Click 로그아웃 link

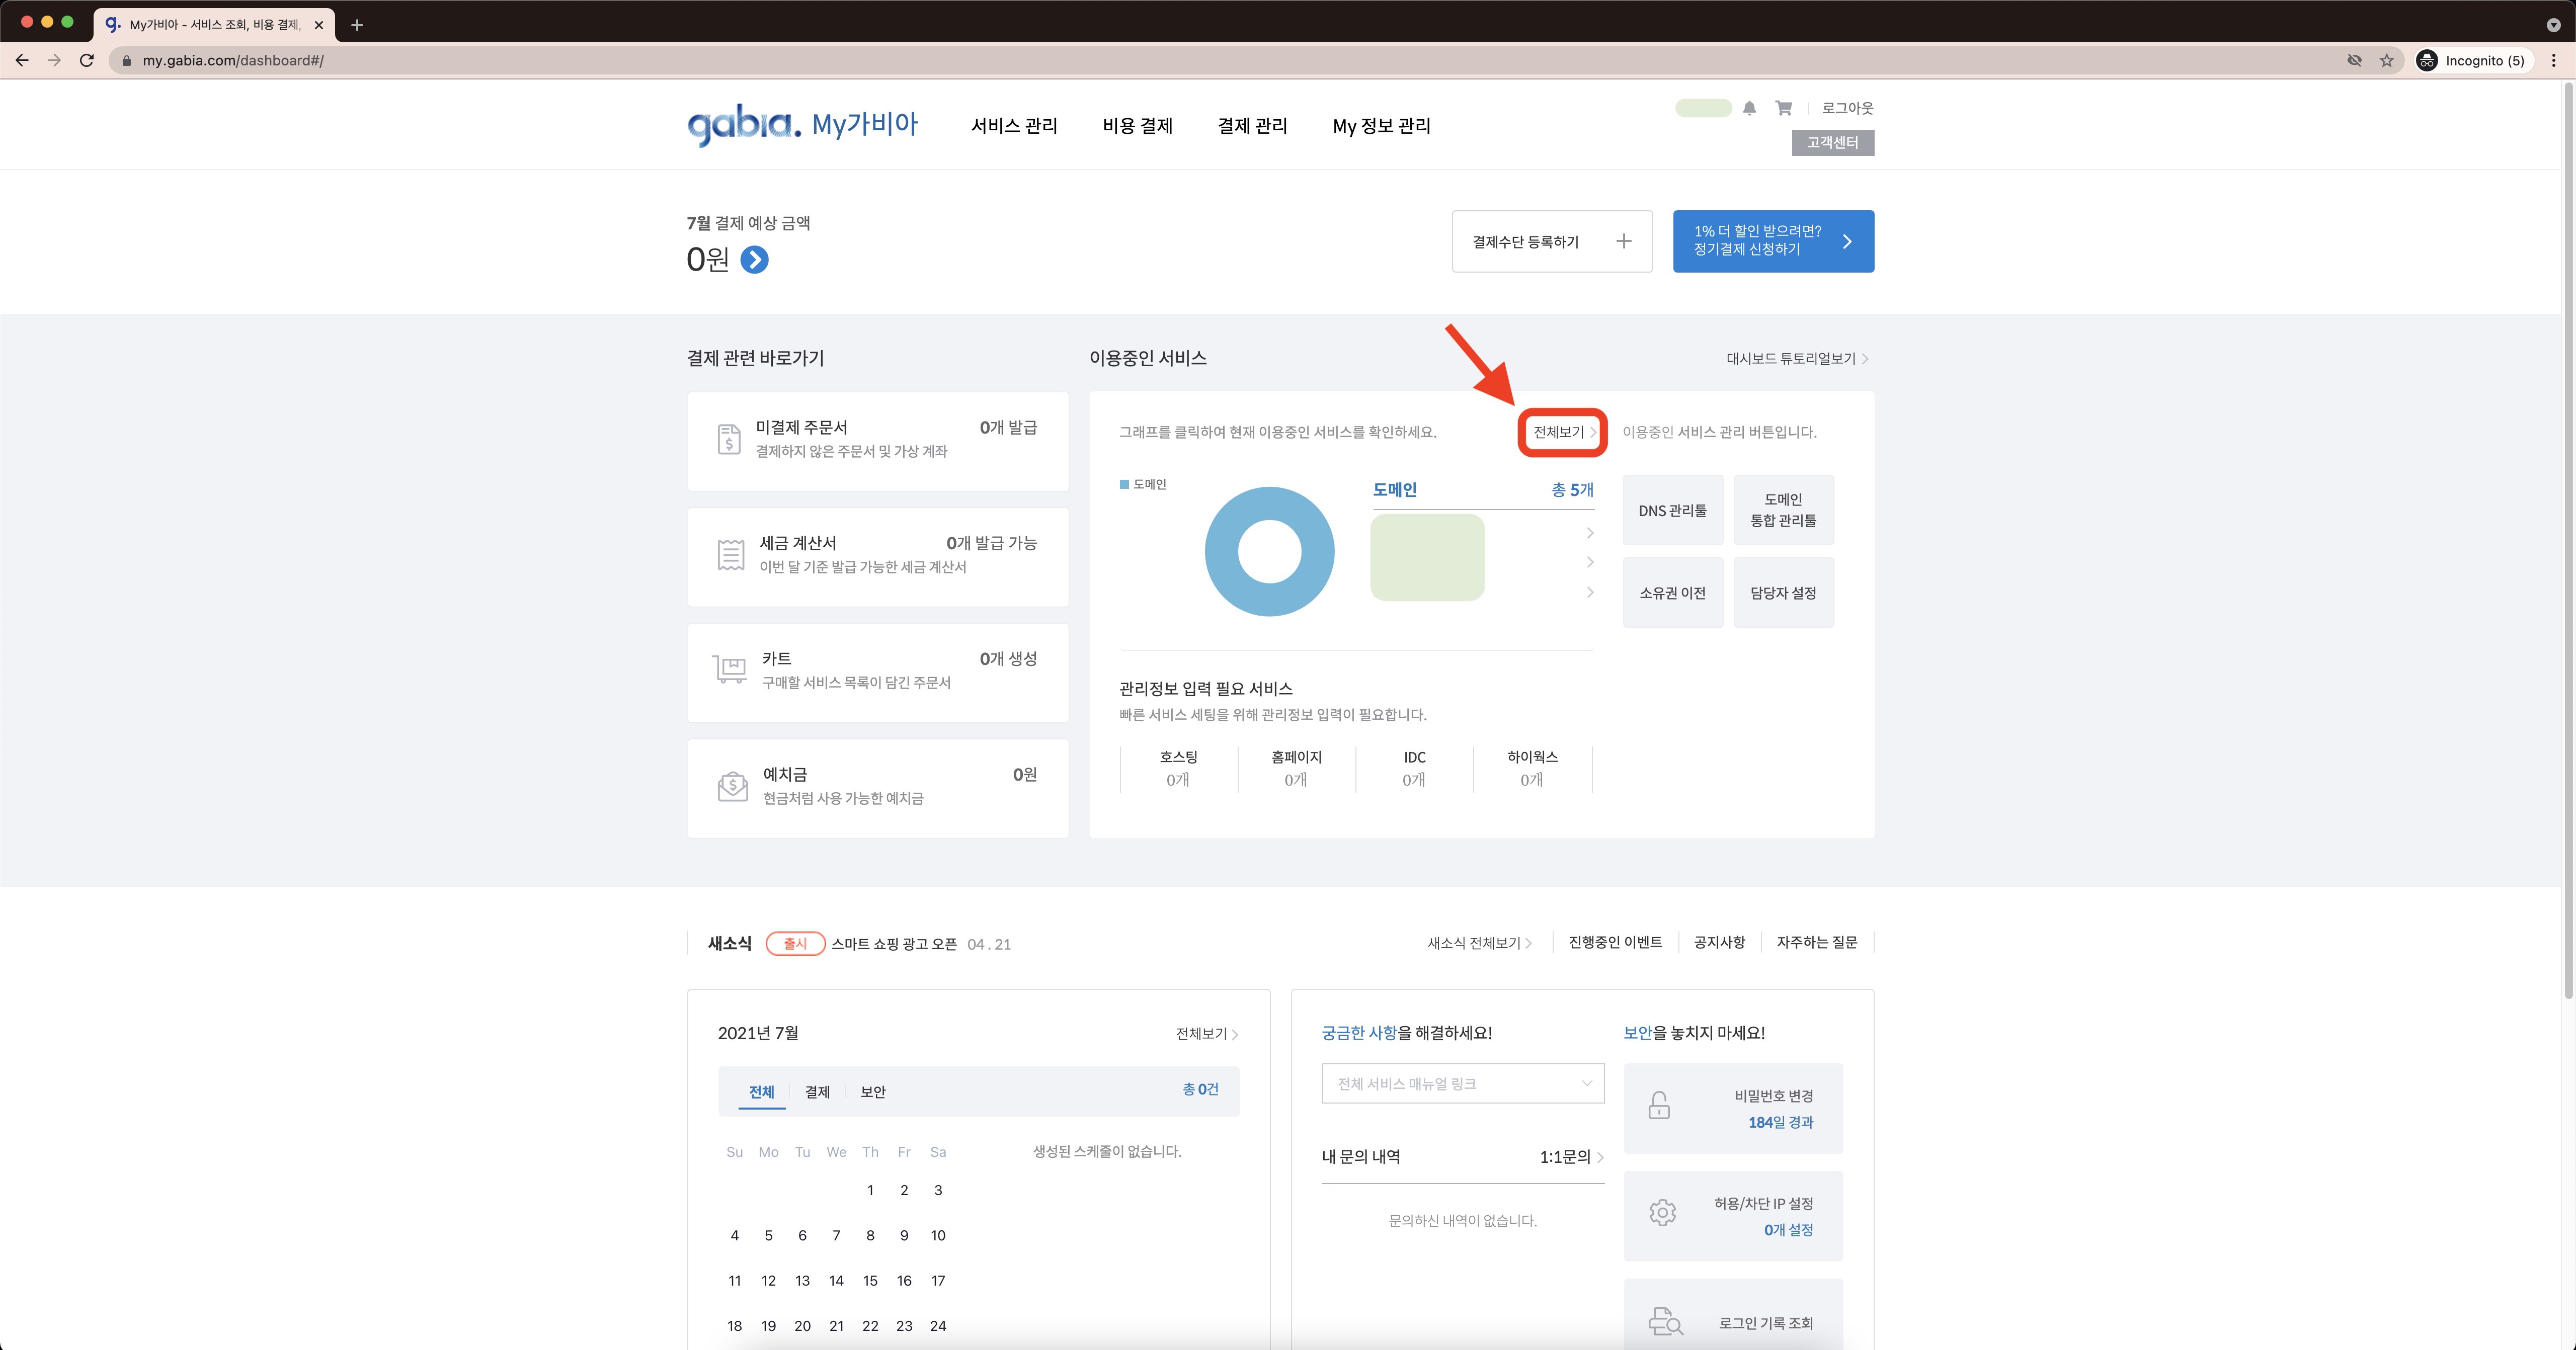(1847, 108)
